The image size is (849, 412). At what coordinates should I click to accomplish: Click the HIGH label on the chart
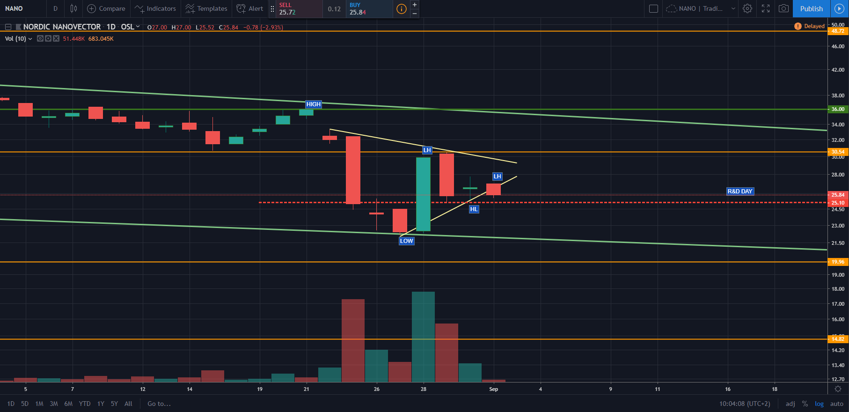[x=314, y=104]
